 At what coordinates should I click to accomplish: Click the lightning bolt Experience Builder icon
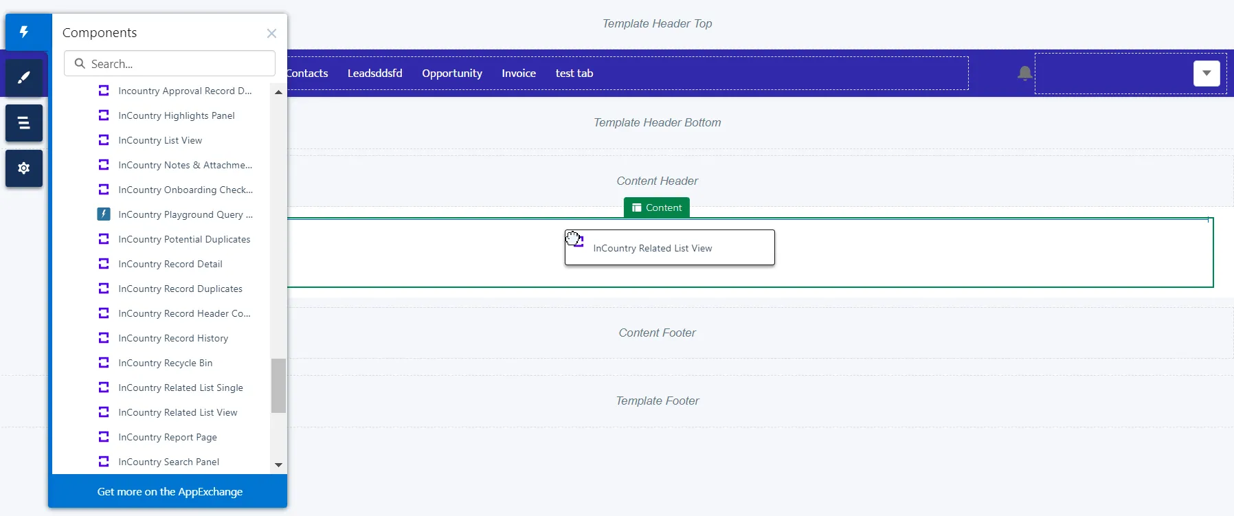click(24, 32)
